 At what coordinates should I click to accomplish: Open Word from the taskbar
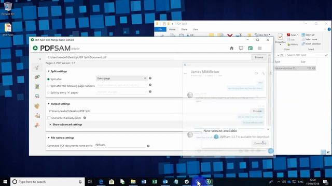click(x=144, y=182)
